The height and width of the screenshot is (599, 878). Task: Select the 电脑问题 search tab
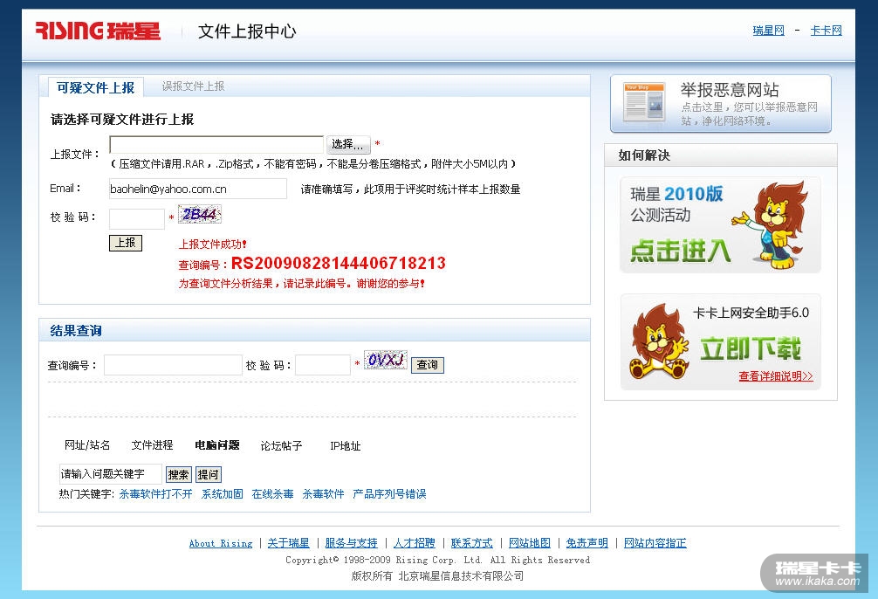coord(217,445)
